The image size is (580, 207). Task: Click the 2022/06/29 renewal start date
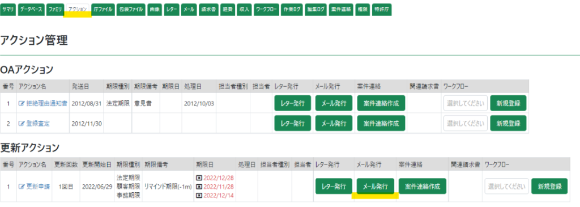pos(97,186)
